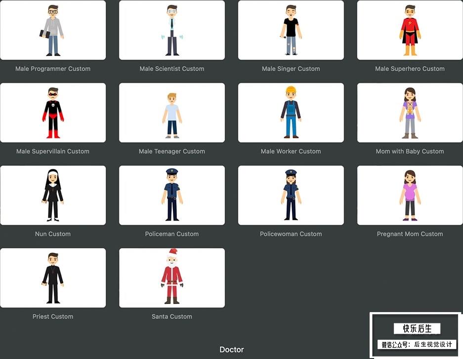Screen dimensions: 463x359
Task: Click the 'Male Singer Custom' label text
Action: pos(291,69)
